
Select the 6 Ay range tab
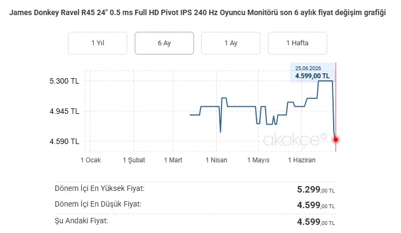pos(164,43)
